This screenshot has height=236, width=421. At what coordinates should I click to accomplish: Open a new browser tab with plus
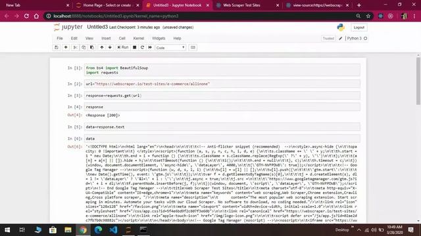pyautogui.click(x=359, y=5)
